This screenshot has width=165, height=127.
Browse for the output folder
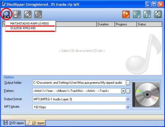tap(128, 83)
